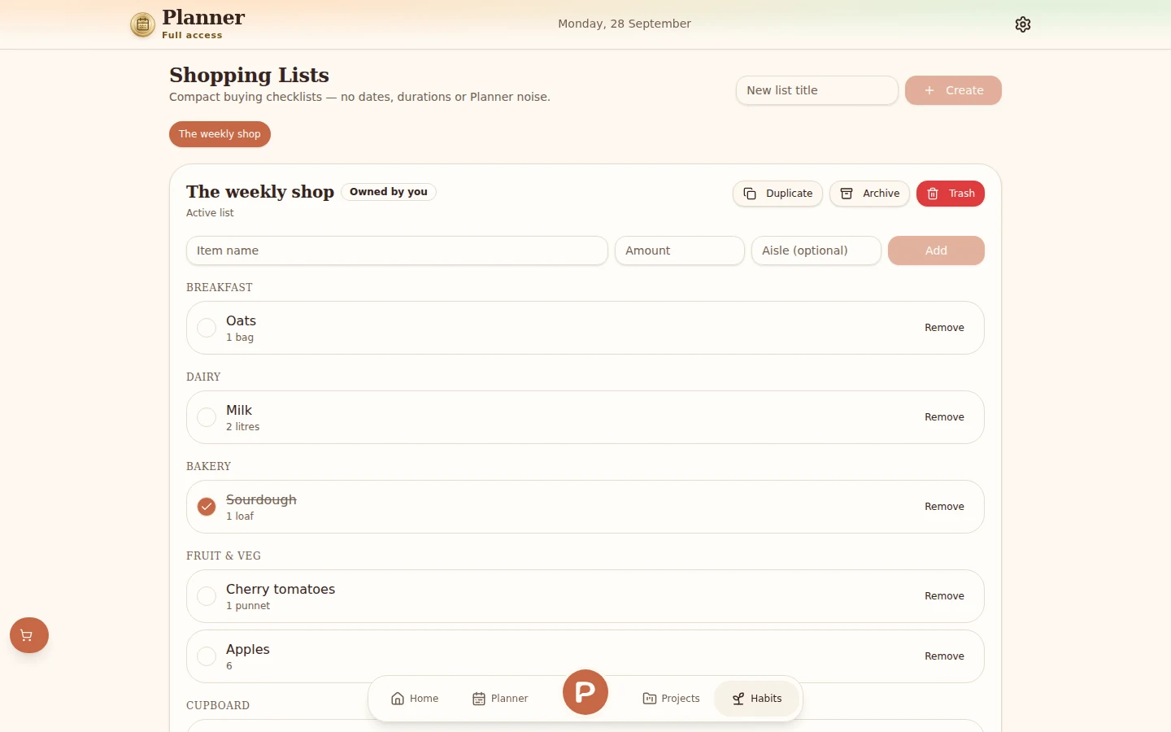
Task: Click the 'The weekly shop' list heading
Action: pyautogui.click(x=260, y=192)
